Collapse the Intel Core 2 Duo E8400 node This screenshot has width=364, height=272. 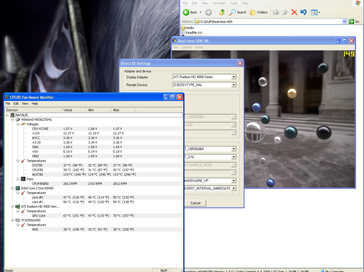(x=13, y=188)
